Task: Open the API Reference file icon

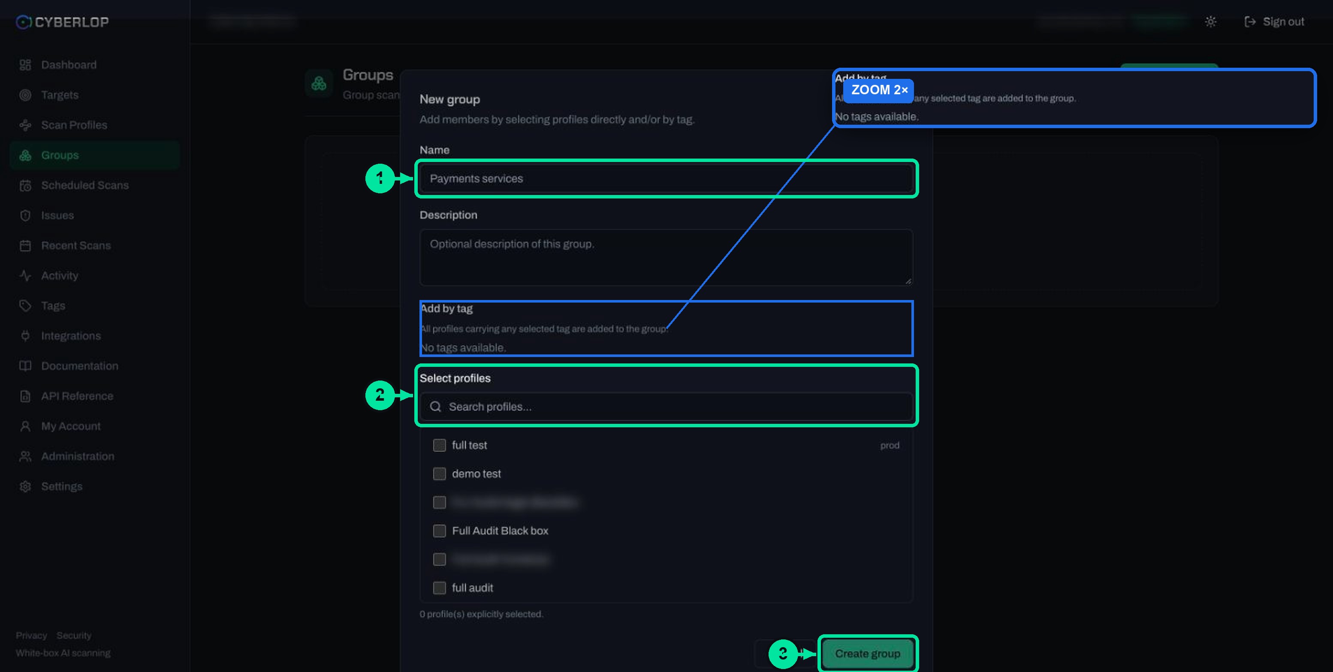Action: (25, 396)
